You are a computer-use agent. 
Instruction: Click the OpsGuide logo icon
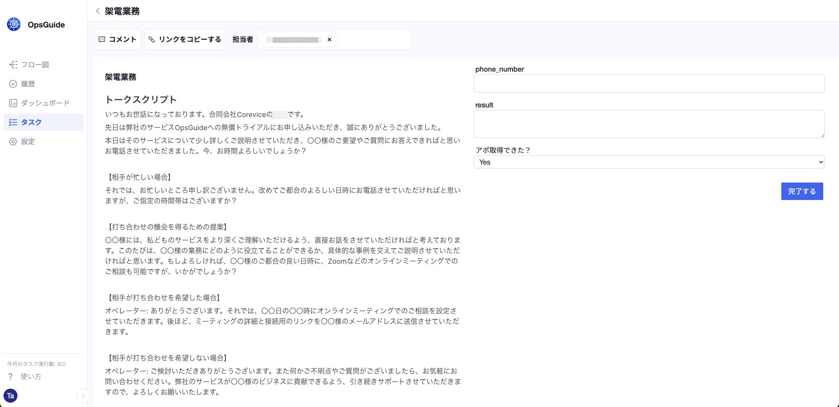coord(14,24)
